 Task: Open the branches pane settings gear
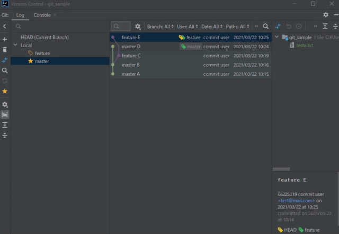pyautogui.click(x=5, y=105)
